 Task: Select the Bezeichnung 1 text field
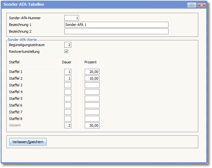click(116, 25)
